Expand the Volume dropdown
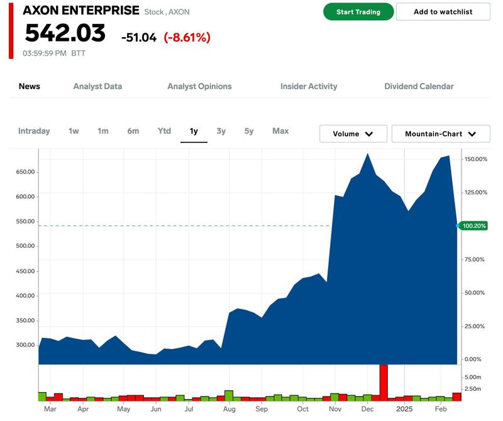The image size is (503, 421). (353, 134)
